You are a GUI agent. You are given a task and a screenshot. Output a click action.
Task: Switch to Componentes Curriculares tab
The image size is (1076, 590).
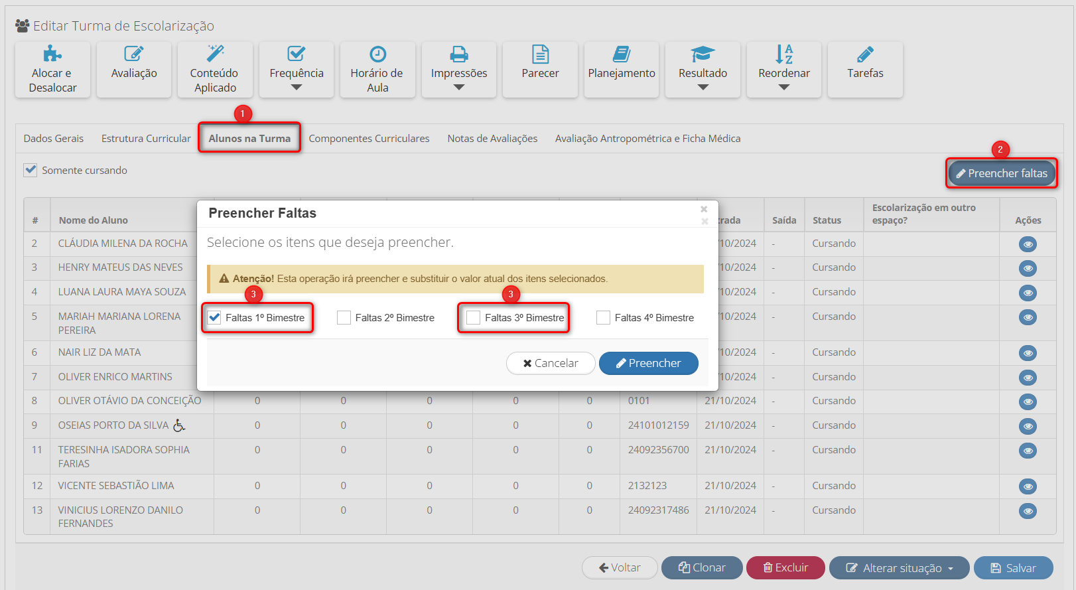click(369, 139)
